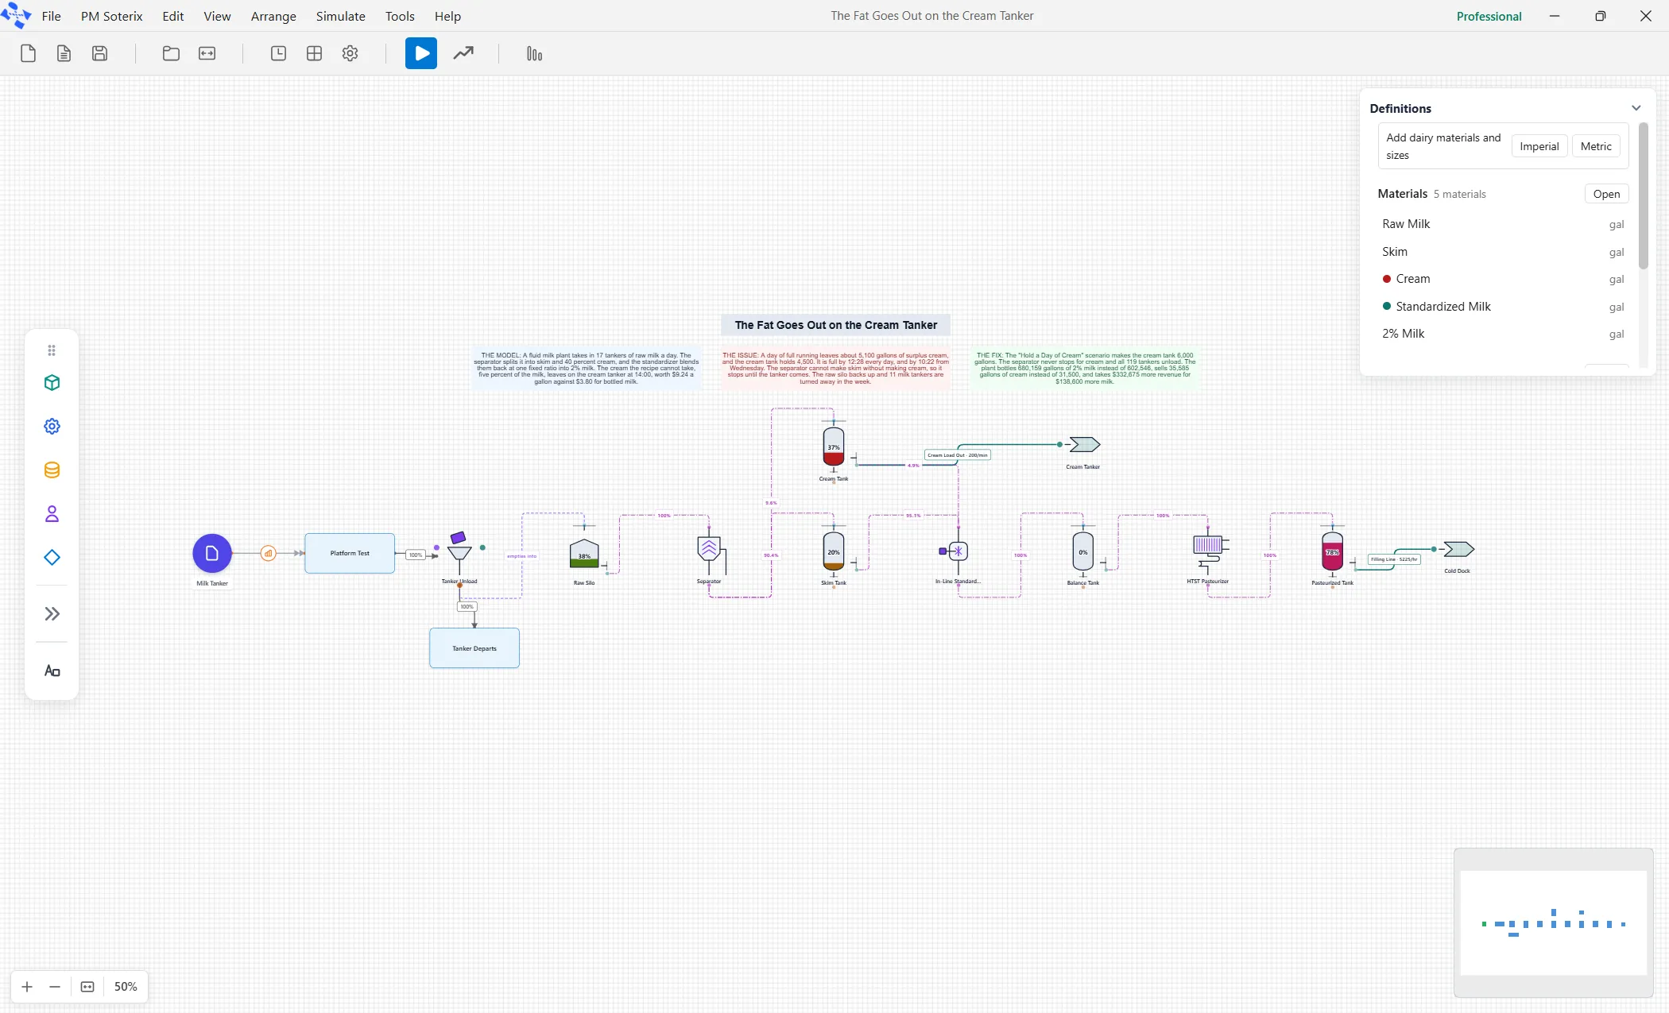Viewport: 1669px width, 1013px height.
Task: Open the Arrange menu
Action: (x=273, y=16)
